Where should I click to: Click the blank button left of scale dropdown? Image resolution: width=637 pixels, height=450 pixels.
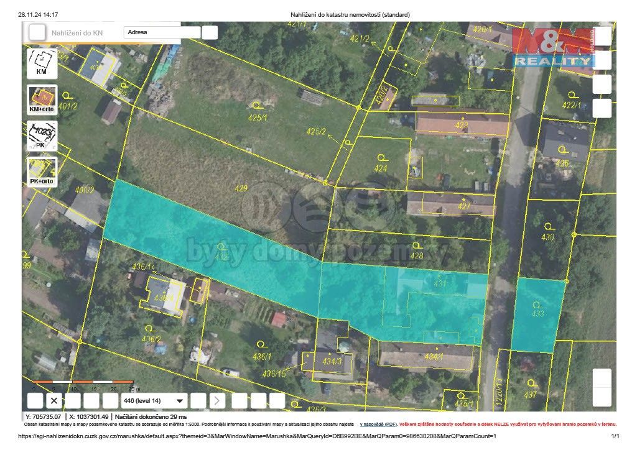coord(110,400)
